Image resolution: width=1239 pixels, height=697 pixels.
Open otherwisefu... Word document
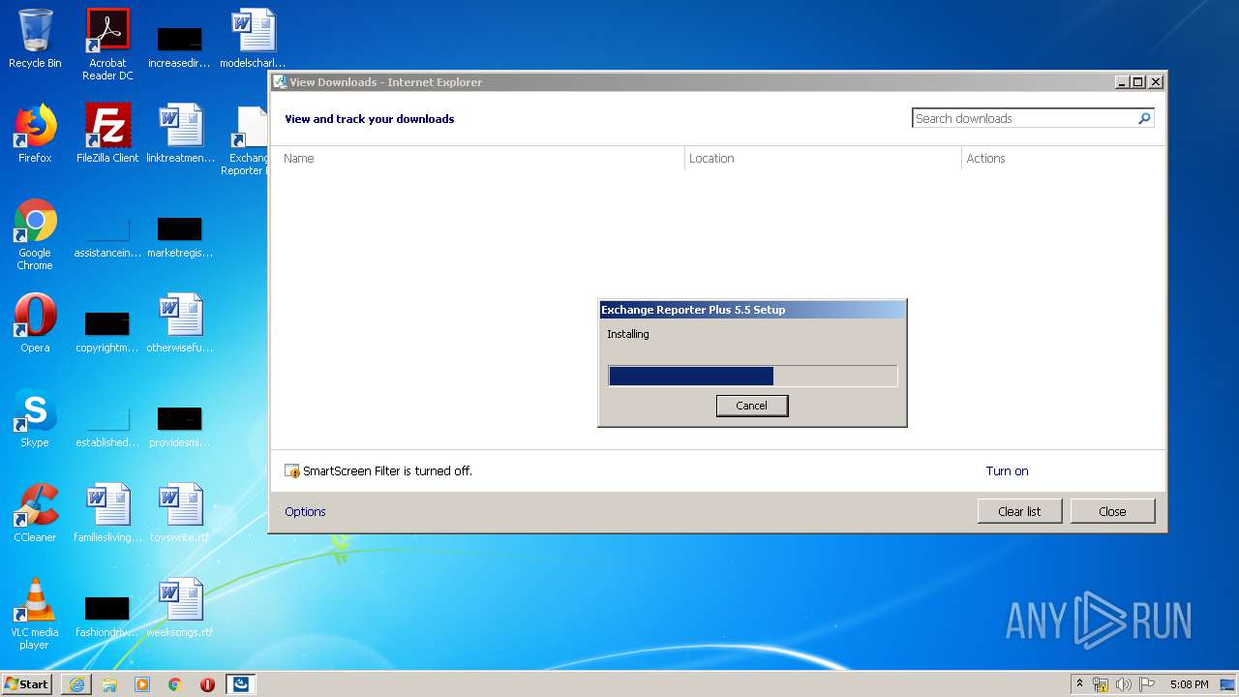tap(180, 323)
